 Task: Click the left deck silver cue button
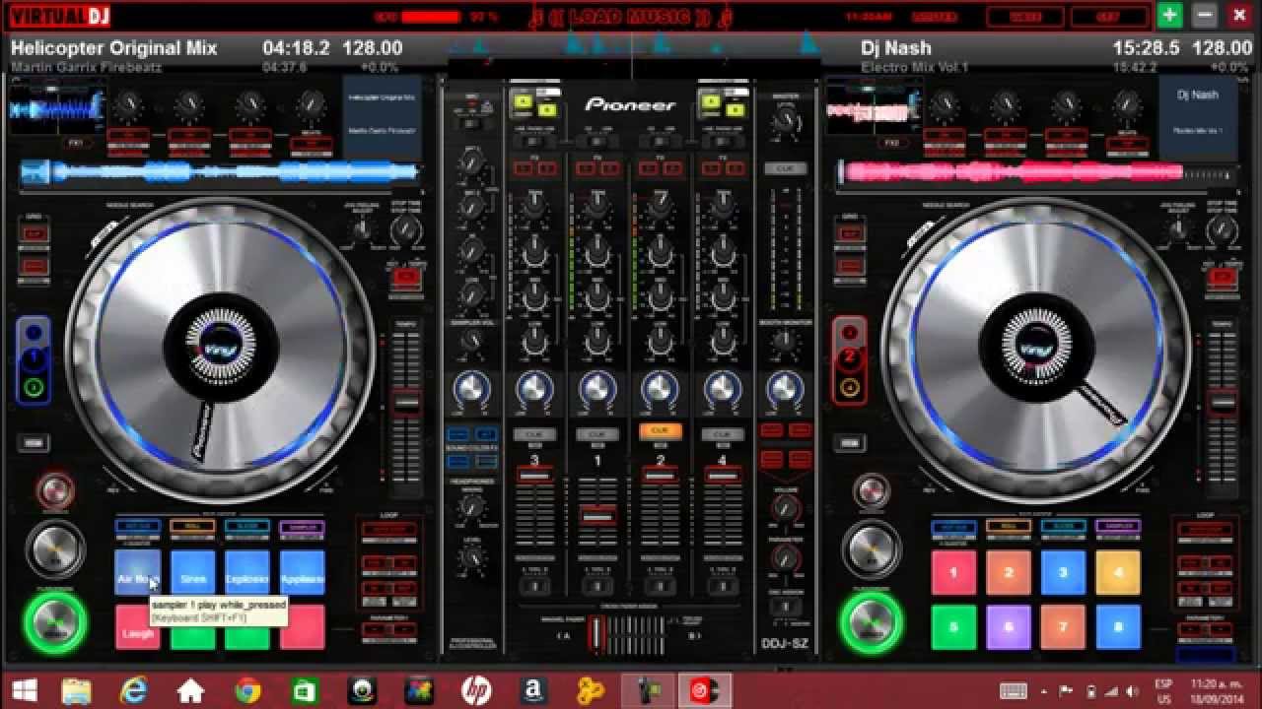(x=55, y=549)
